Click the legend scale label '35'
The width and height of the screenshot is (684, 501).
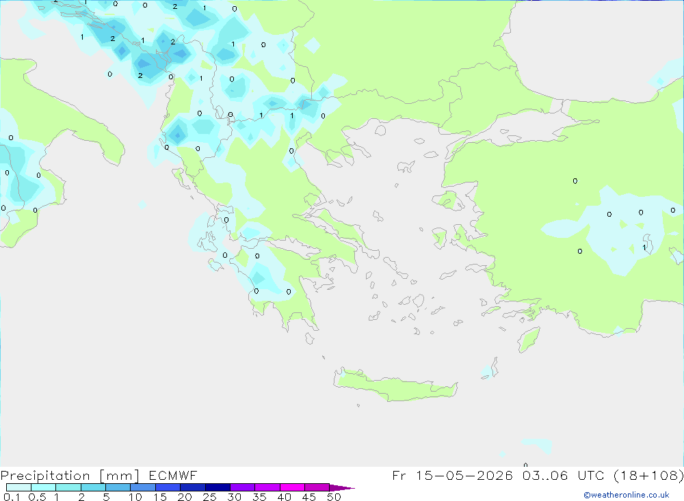pyautogui.click(x=259, y=497)
